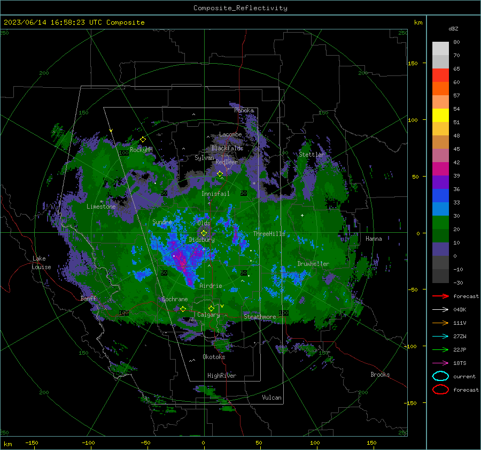Click the Innisfail label
Screen dimensions: 481x450
215,194
